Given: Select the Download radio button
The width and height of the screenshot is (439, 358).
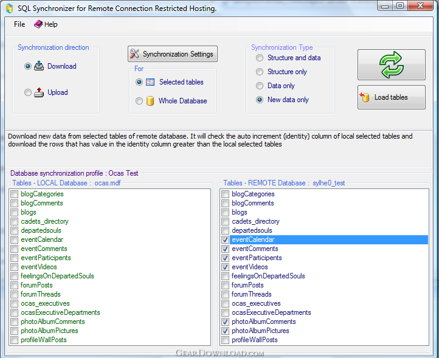Looking at the screenshot, I should [x=28, y=66].
